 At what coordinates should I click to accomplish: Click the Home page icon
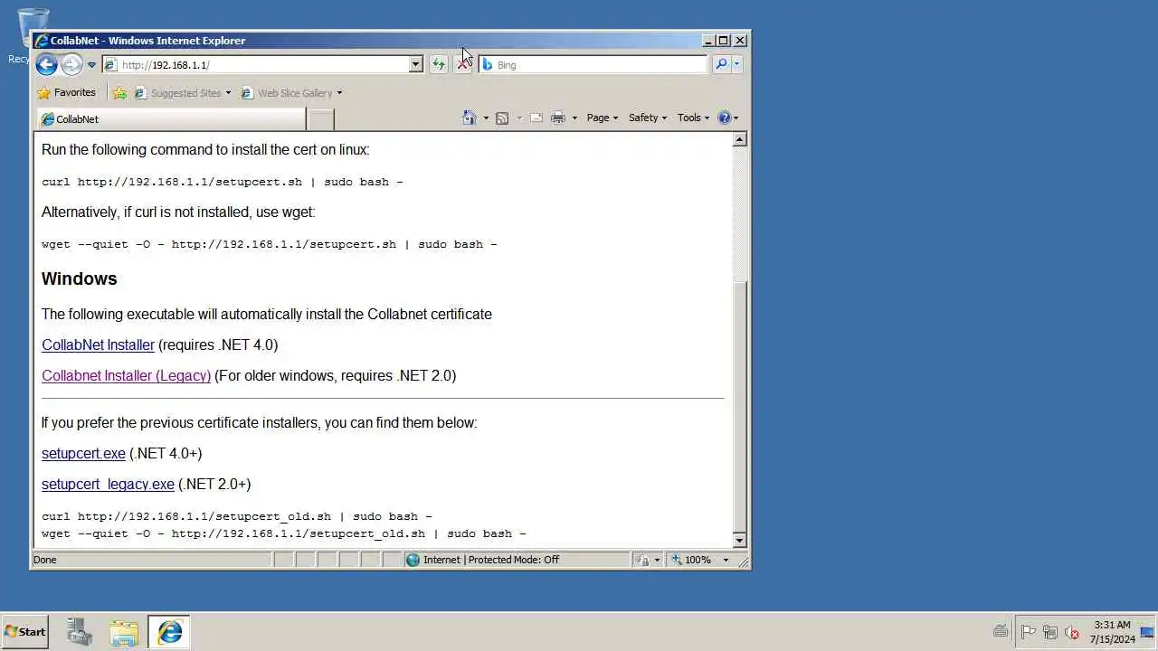pyautogui.click(x=469, y=118)
